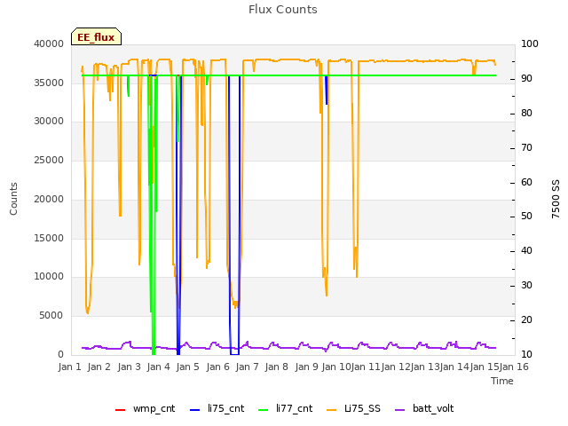Image resolution: width=568 pixels, height=426 pixels.
Task: Click the 20000 tick on Counts axis
Action: click(x=49, y=199)
